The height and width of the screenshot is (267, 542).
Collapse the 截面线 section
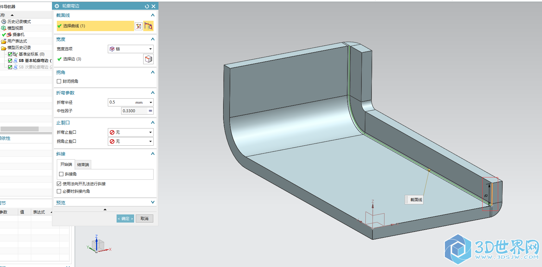pos(153,15)
